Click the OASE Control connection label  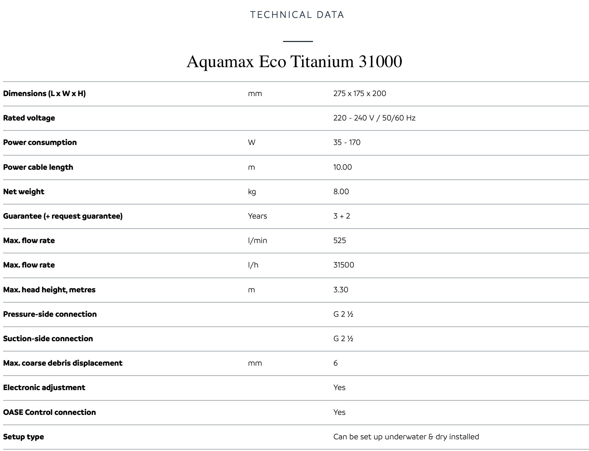50,412
